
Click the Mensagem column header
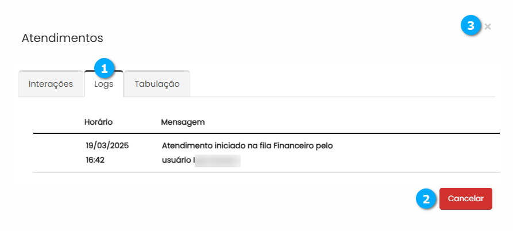[183, 122]
